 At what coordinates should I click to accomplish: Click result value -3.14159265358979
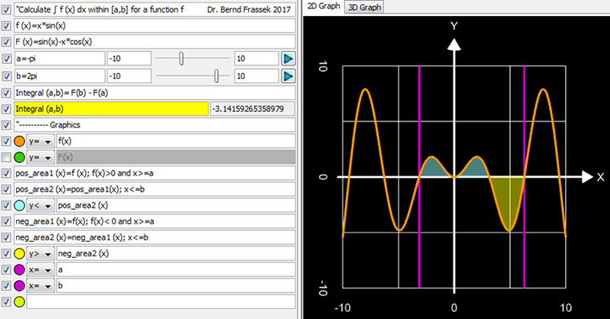[252, 109]
